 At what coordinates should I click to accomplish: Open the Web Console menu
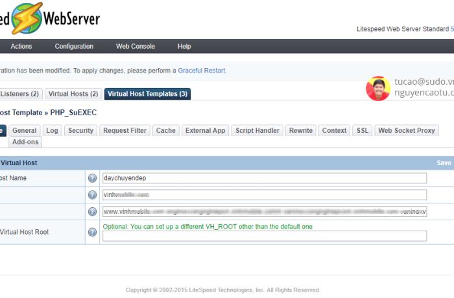[x=135, y=47]
